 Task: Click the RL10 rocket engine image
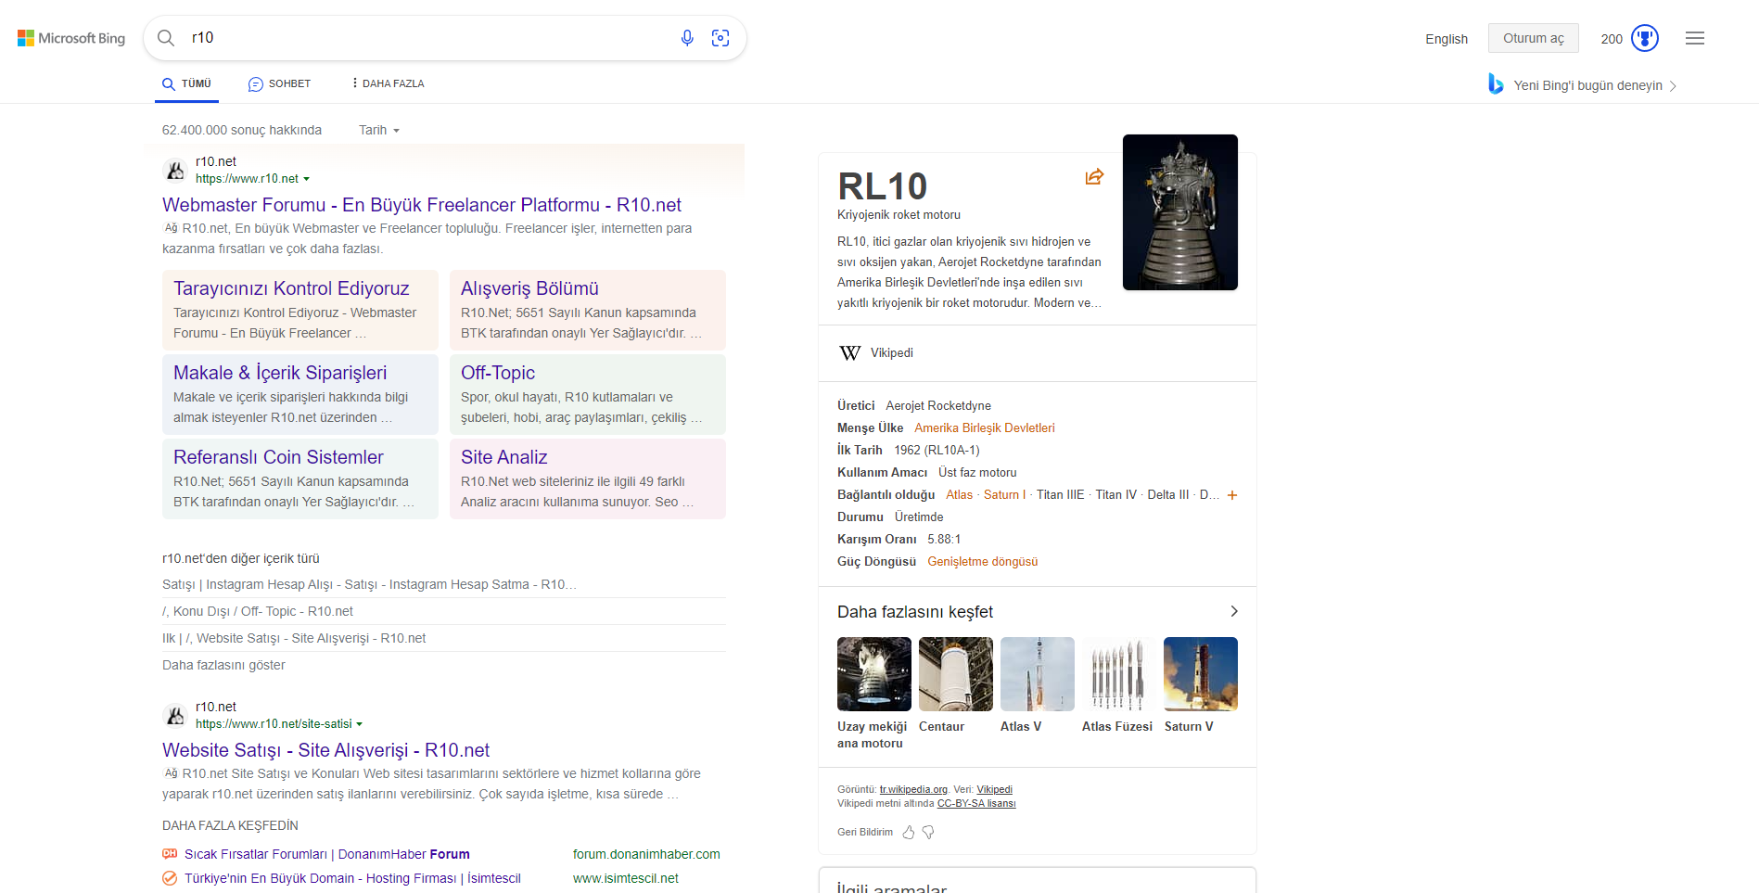pyautogui.click(x=1180, y=212)
